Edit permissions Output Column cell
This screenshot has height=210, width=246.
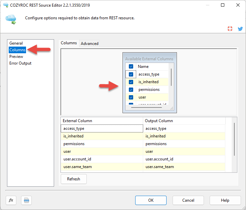pos(184,144)
